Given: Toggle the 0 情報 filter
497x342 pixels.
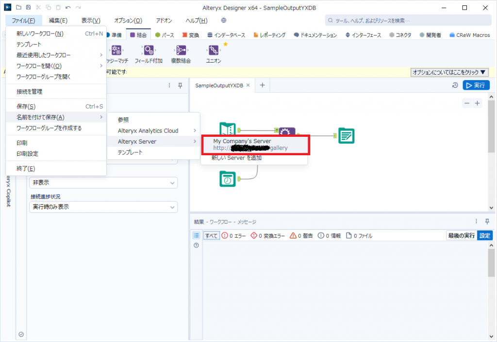Looking at the screenshot, I should pos(330,236).
